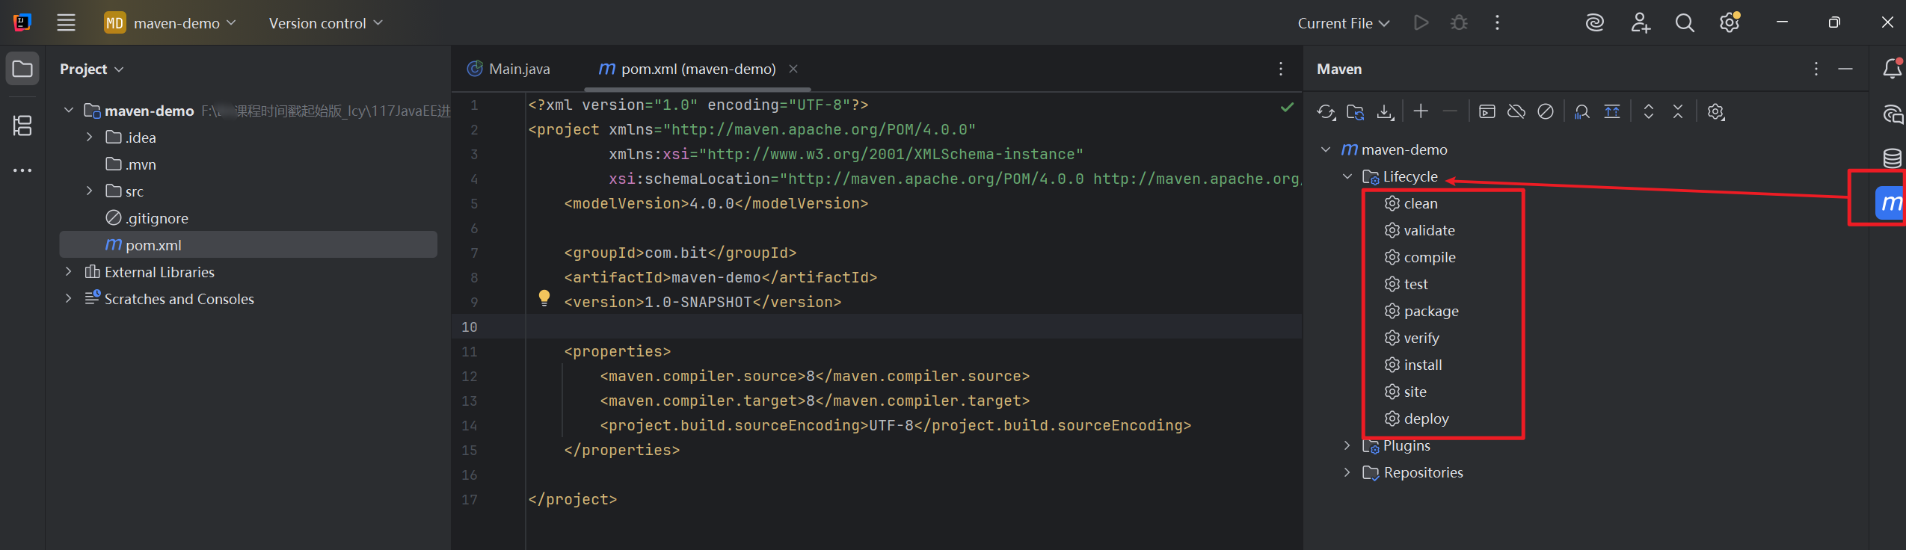Open the Database tool window
This screenshot has height=550, width=1906.
pos(1892,158)
